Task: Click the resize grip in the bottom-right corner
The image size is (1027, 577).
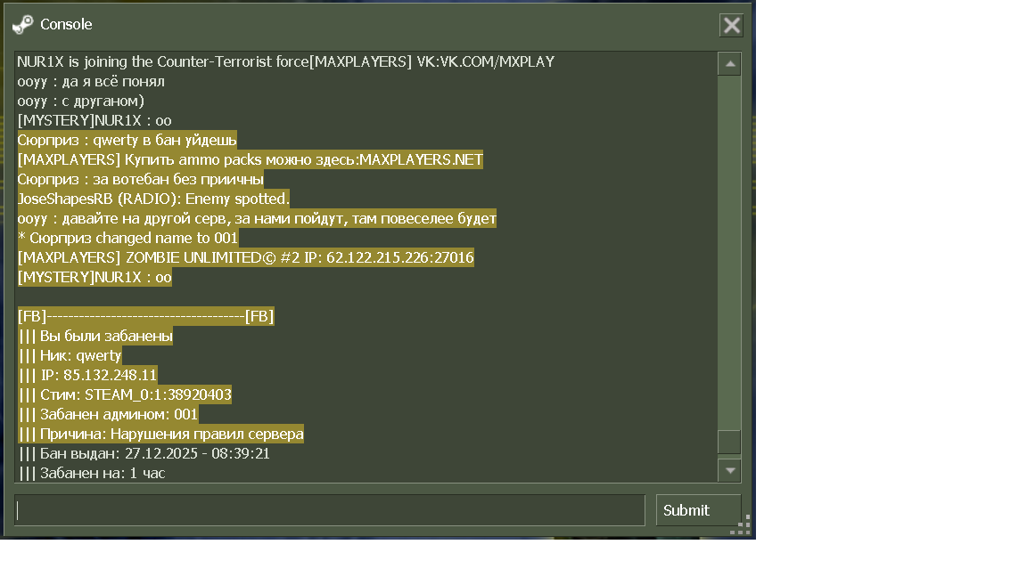Action: point(740,525)
